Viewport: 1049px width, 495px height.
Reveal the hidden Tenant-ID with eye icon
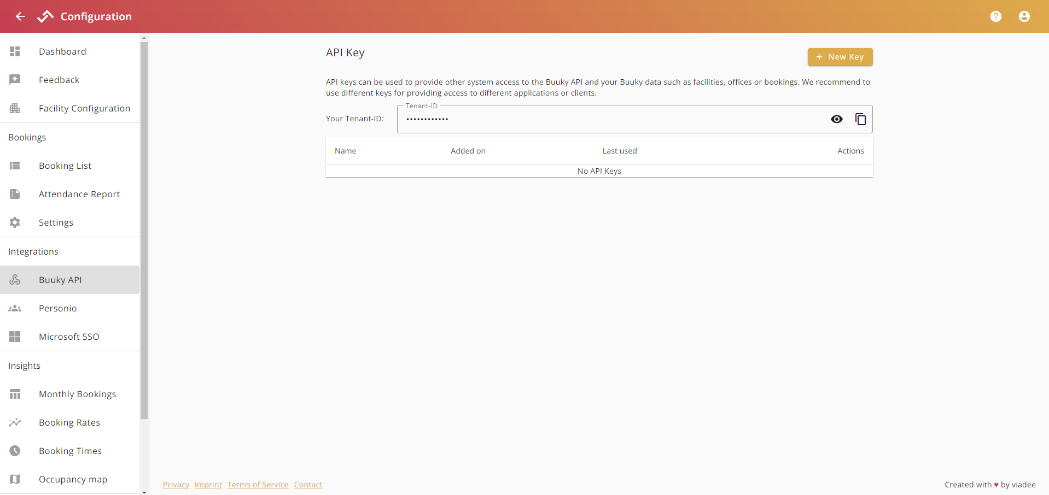pos(837,119)
